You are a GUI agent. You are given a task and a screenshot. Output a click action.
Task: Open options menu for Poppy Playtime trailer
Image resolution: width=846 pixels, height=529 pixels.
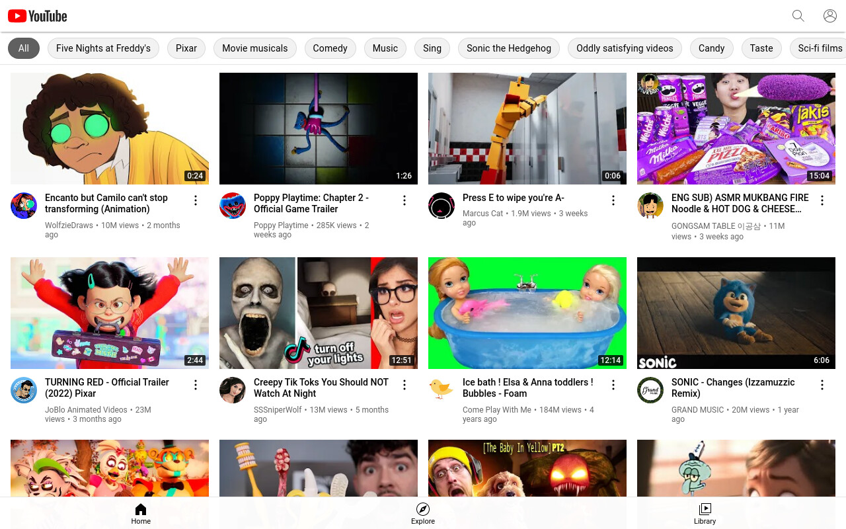point(404,200)
